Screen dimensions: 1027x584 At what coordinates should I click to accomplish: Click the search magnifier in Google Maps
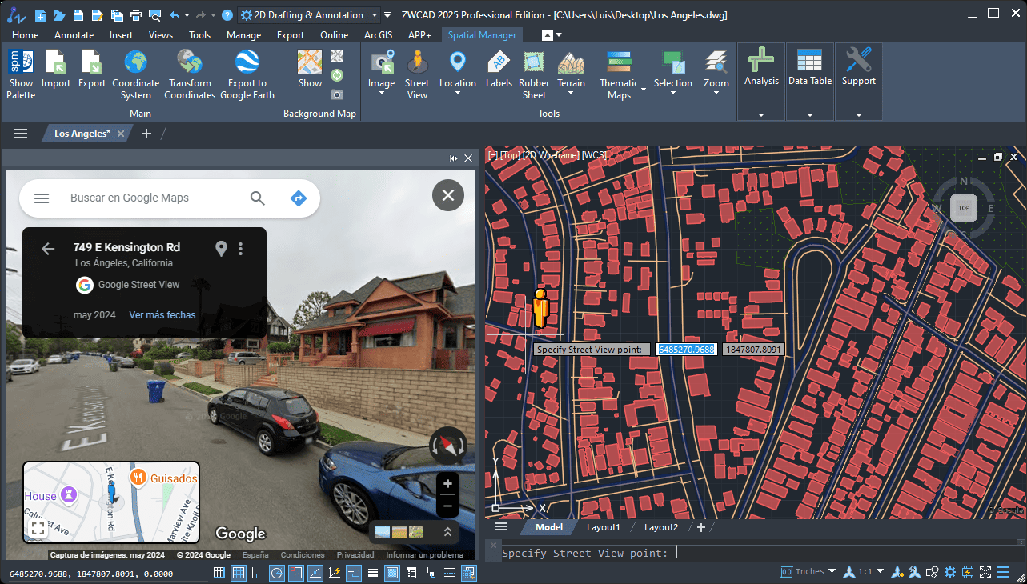pyautogui.click(x=257, y=198)
